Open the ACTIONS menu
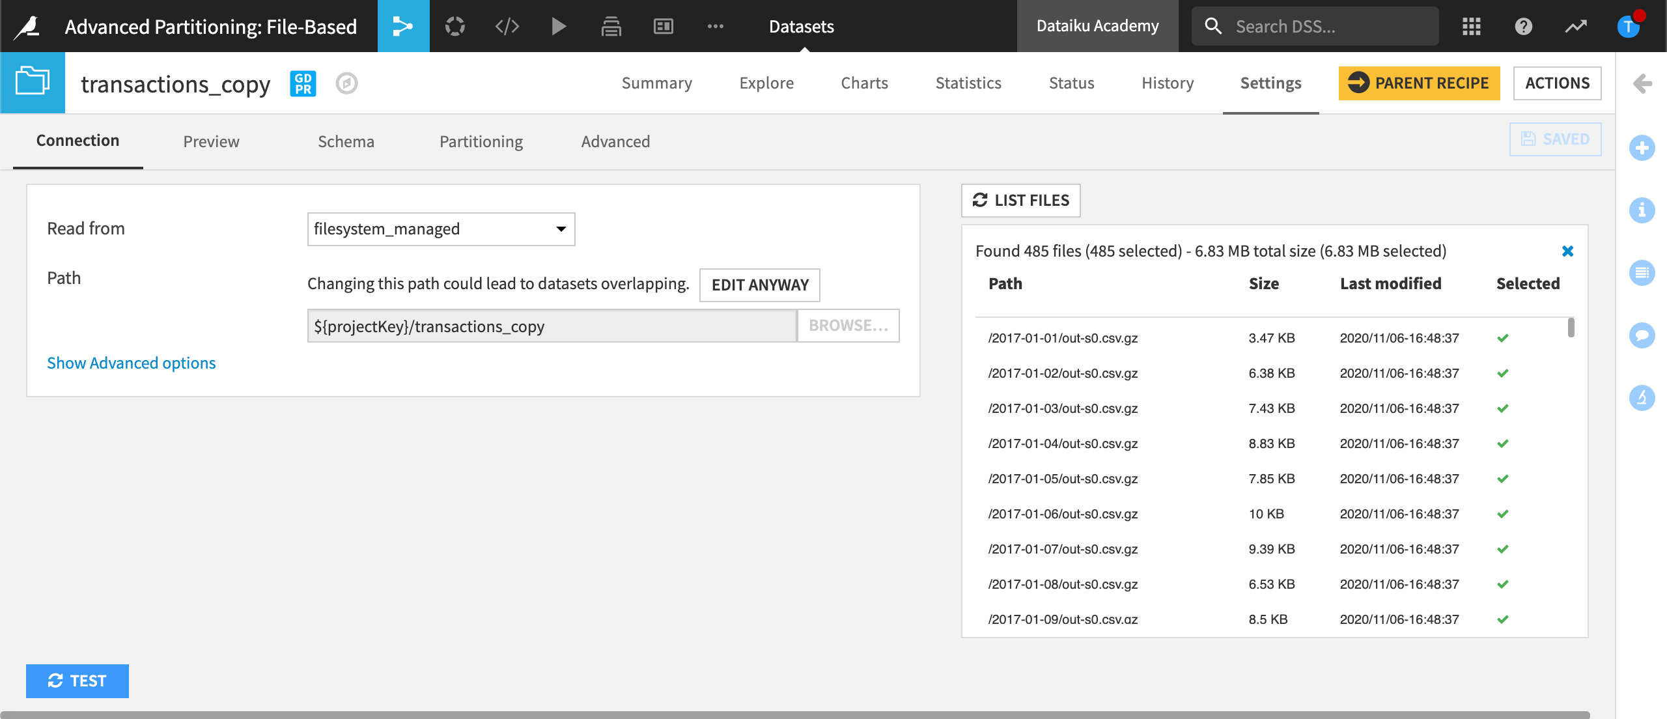Viewport: 1667px width, 719px height. pos(1558,83)
